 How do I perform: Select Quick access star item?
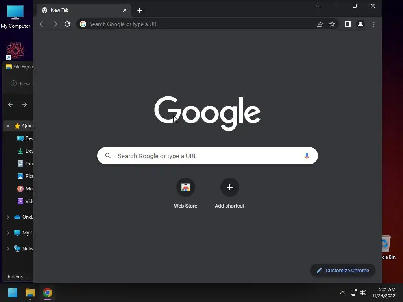click(24, 125)
